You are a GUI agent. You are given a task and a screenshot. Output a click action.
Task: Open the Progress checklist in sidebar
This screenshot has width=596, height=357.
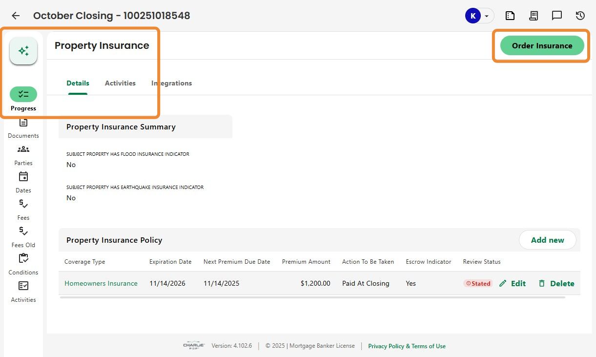pos(23,94)
